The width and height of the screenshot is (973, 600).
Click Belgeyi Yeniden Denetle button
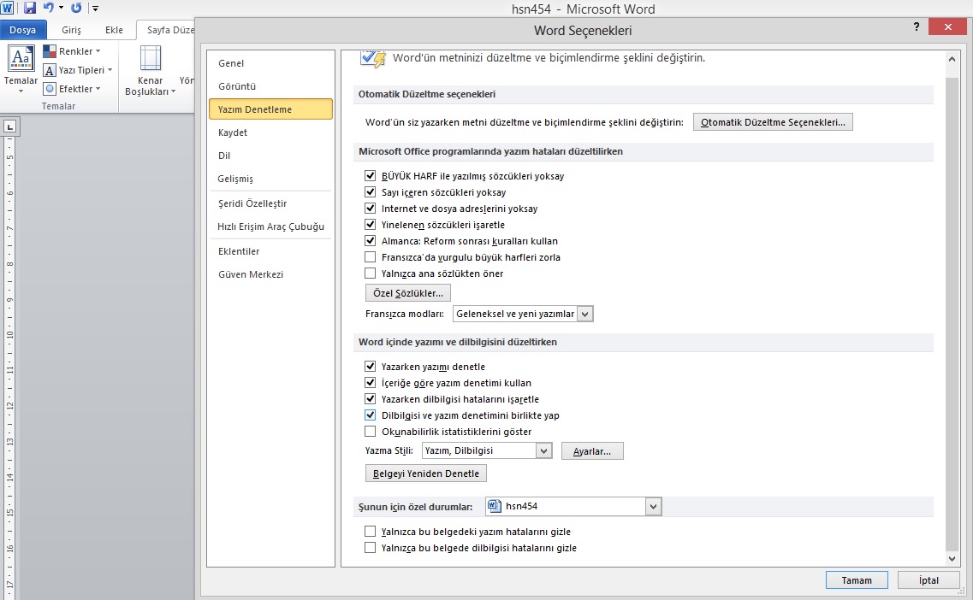coord(425,474)
